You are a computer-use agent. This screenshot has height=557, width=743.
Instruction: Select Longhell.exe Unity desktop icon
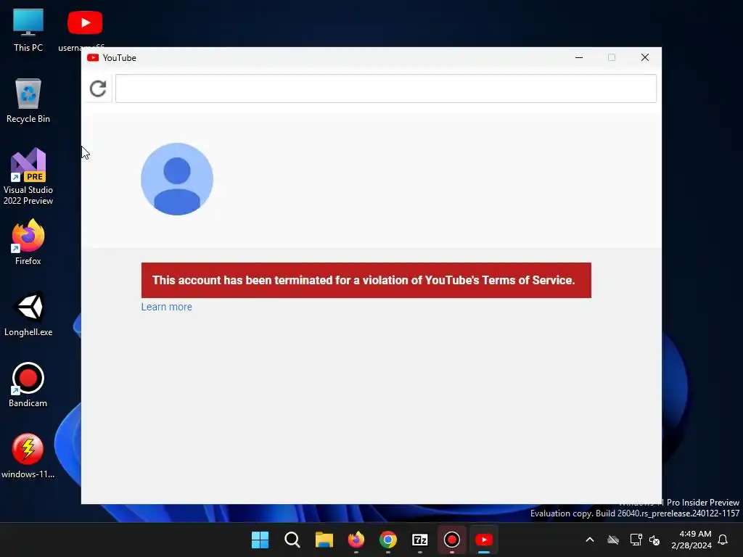28,313
